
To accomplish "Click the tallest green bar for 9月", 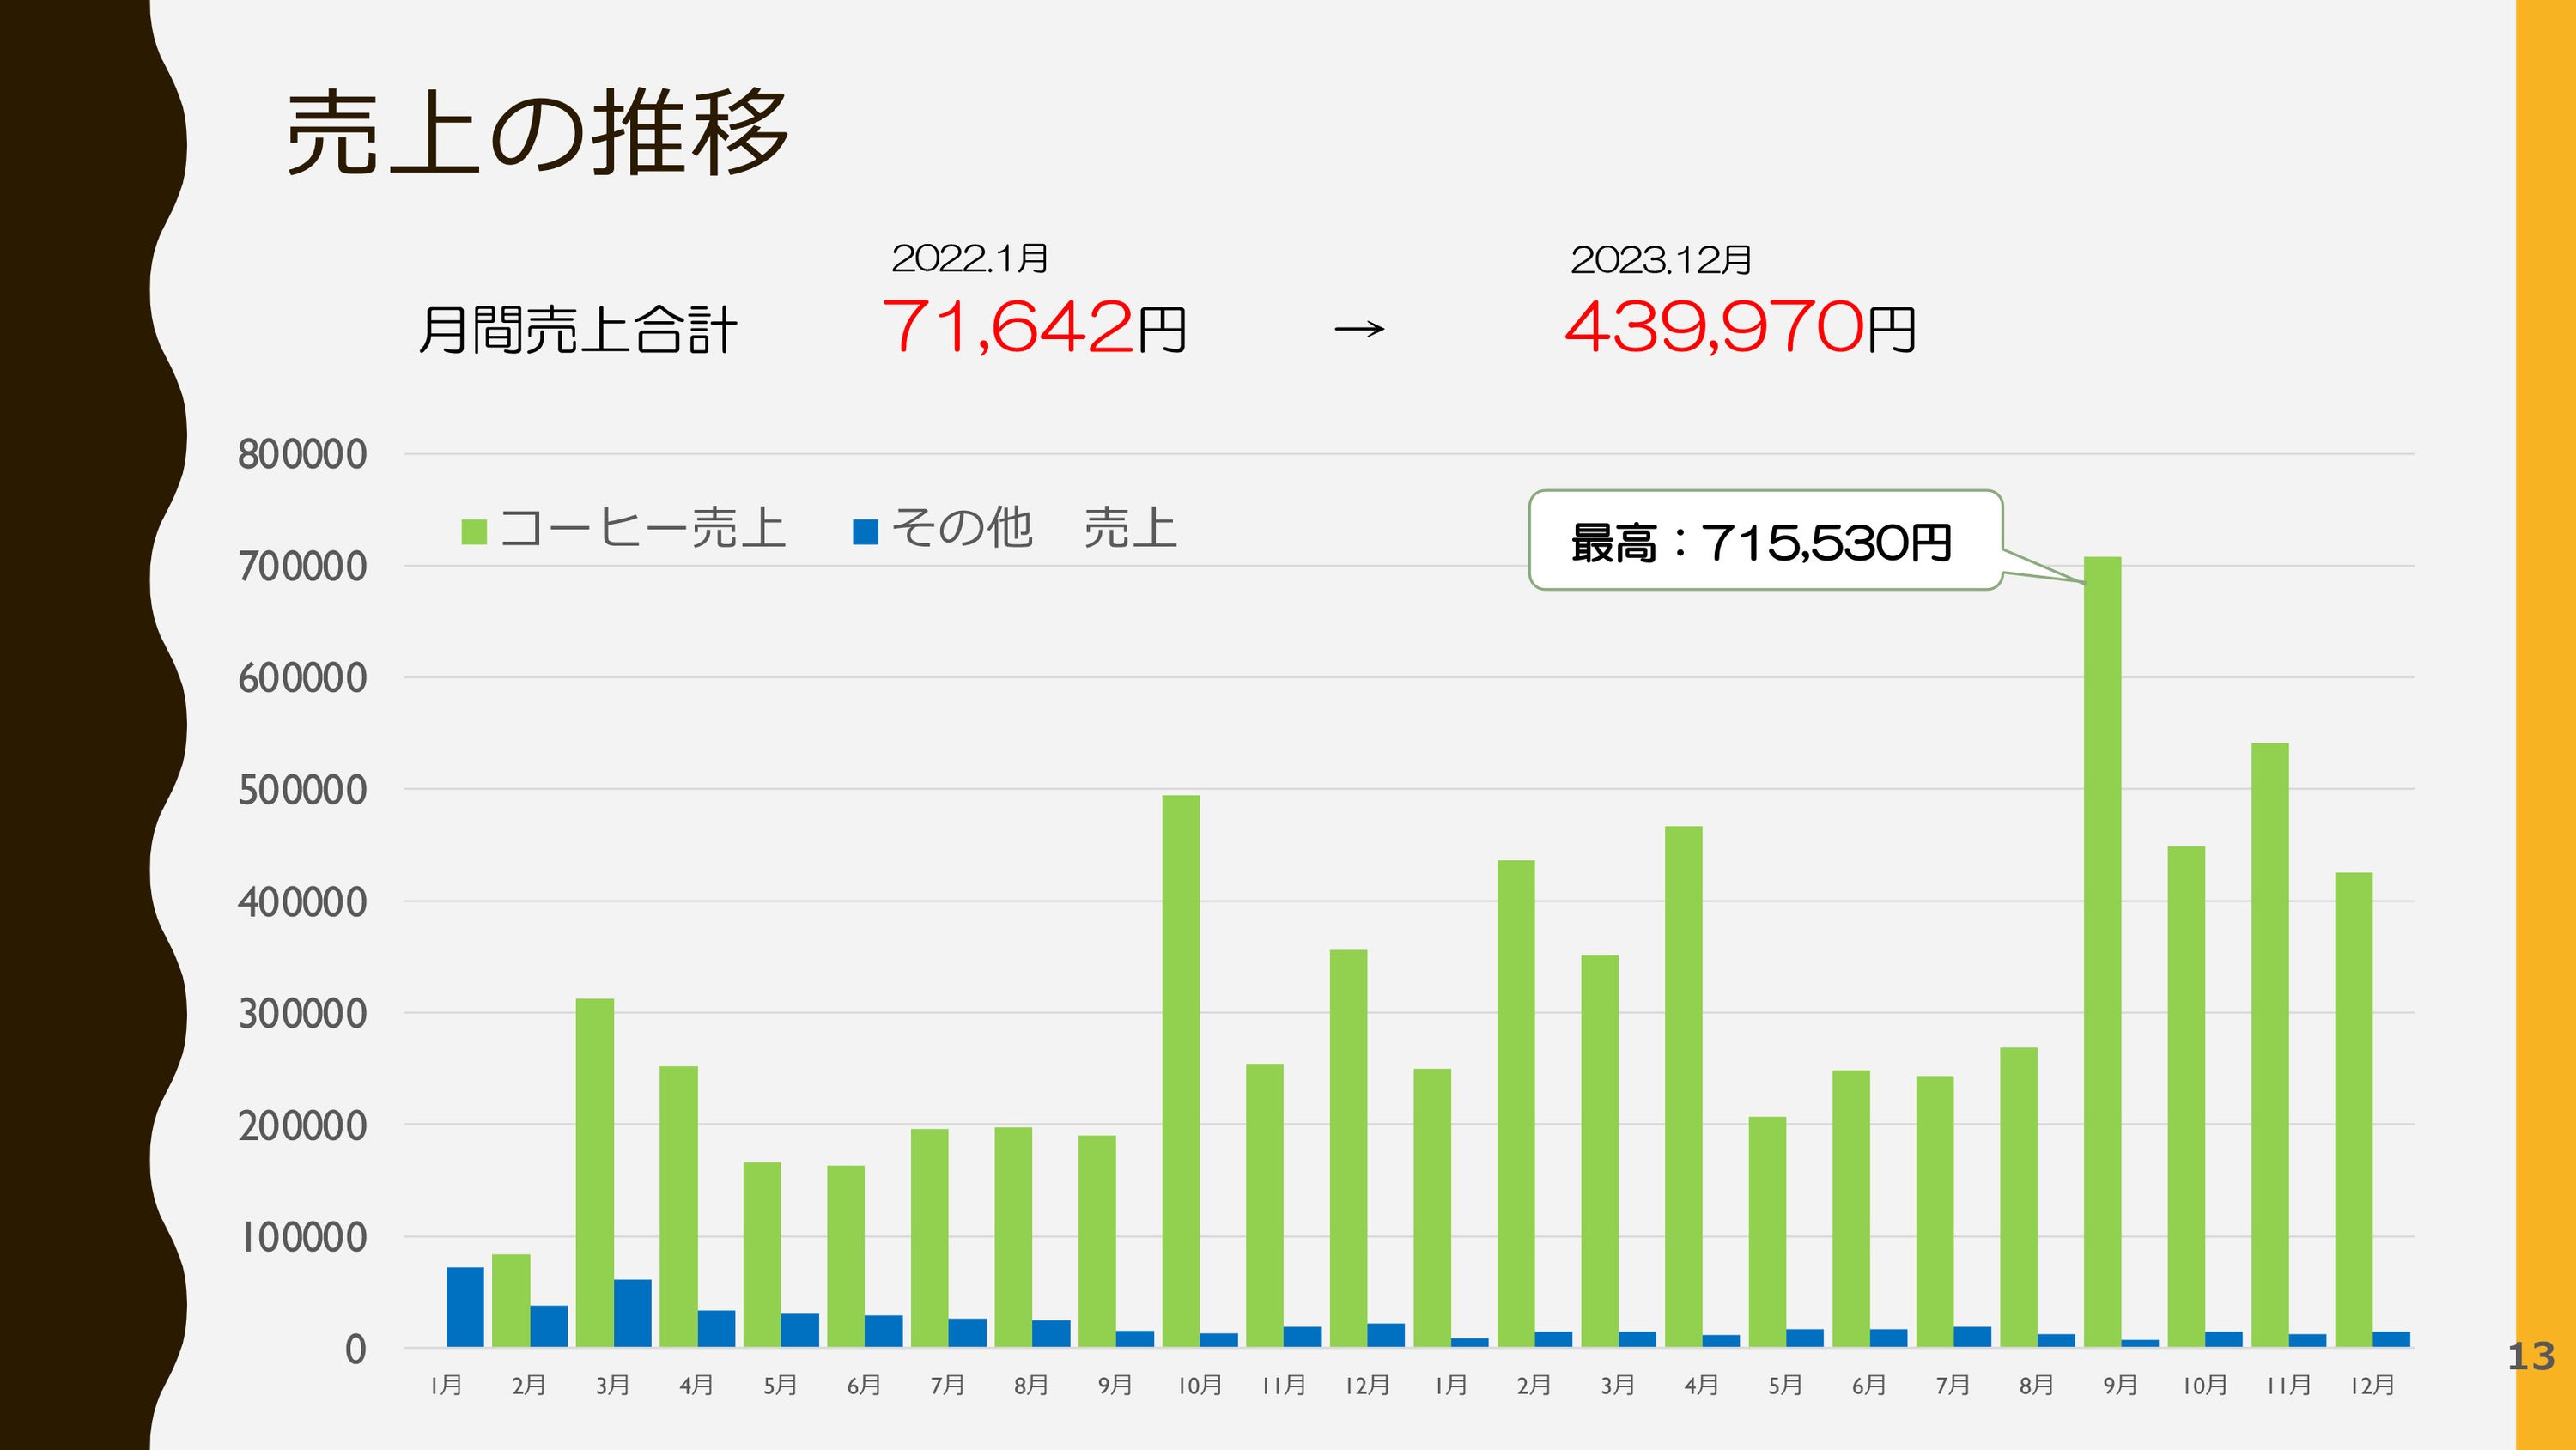I will (x=2102, y=950).
